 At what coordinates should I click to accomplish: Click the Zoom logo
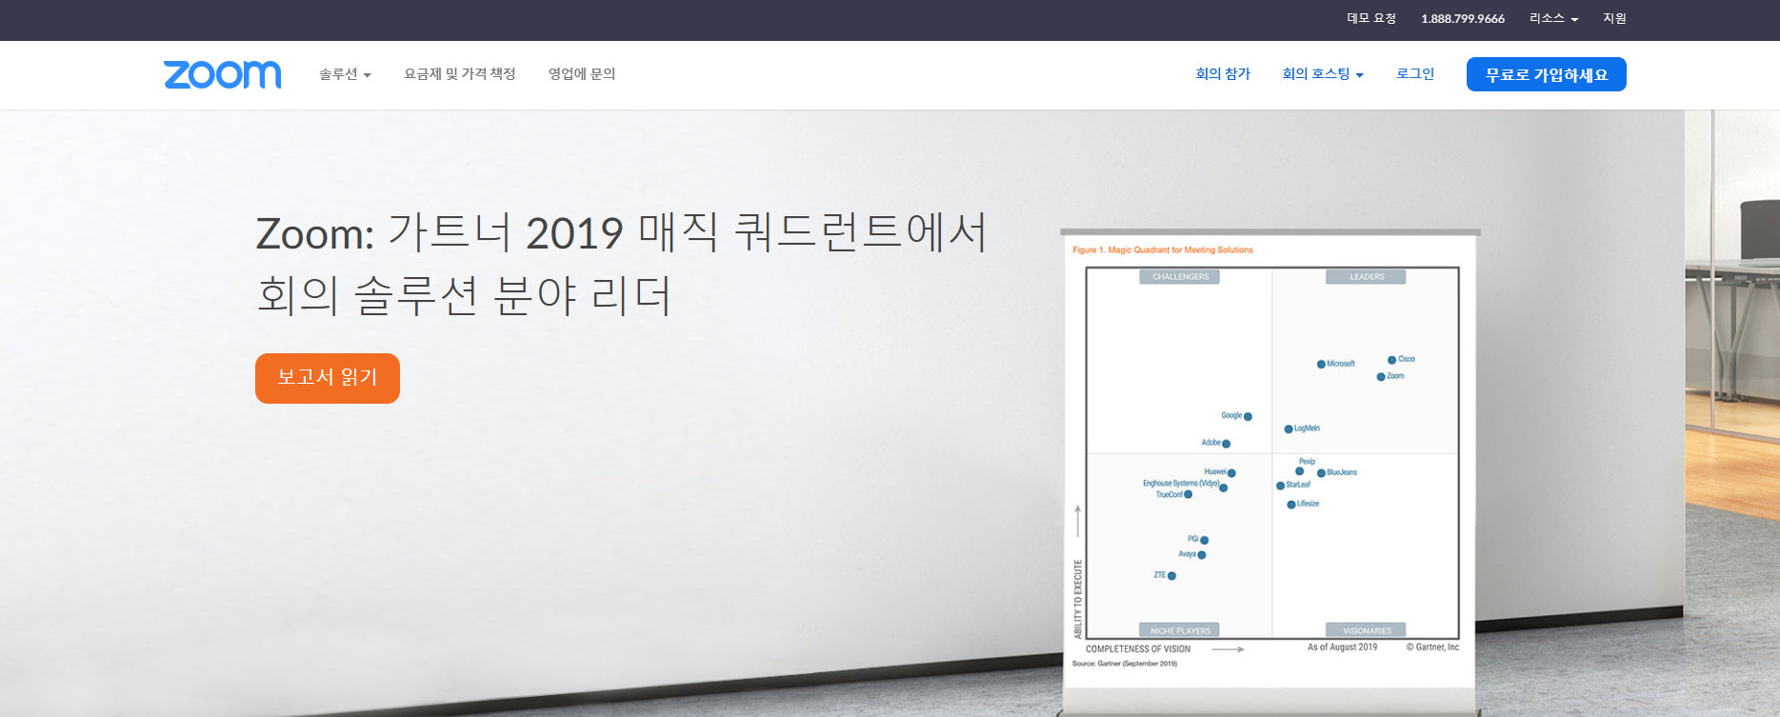click(222, 74)
